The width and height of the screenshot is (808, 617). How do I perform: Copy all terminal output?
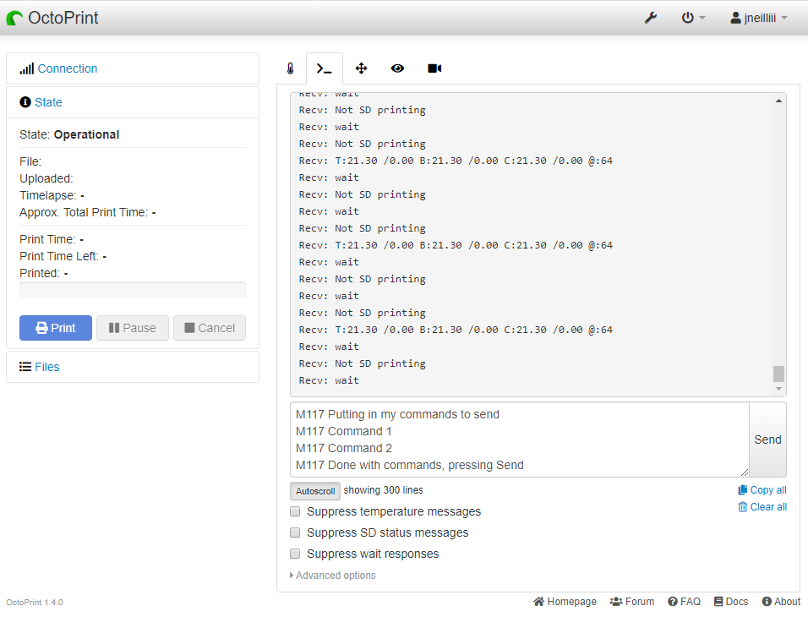pyautogui.click(x=762, y=490)
